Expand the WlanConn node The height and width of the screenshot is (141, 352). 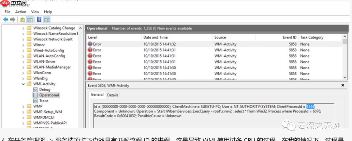pyautogui.click(x=23, y=73)
